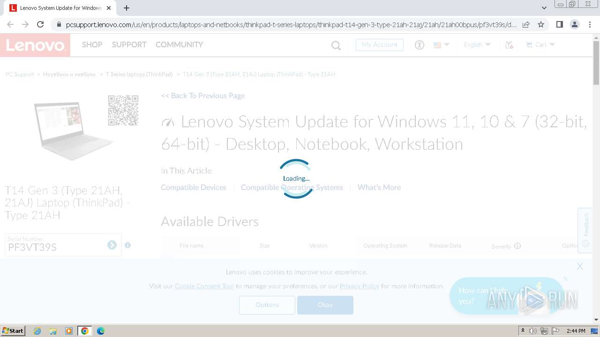Screen dimensions: 600x337
Task: Open Chrome profile avatar
Action: (574, 24)
